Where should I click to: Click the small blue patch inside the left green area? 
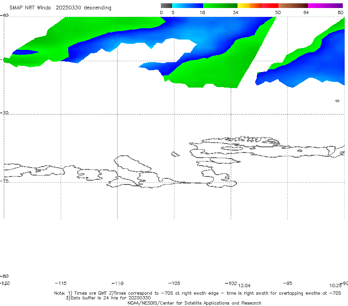[25, 52]
